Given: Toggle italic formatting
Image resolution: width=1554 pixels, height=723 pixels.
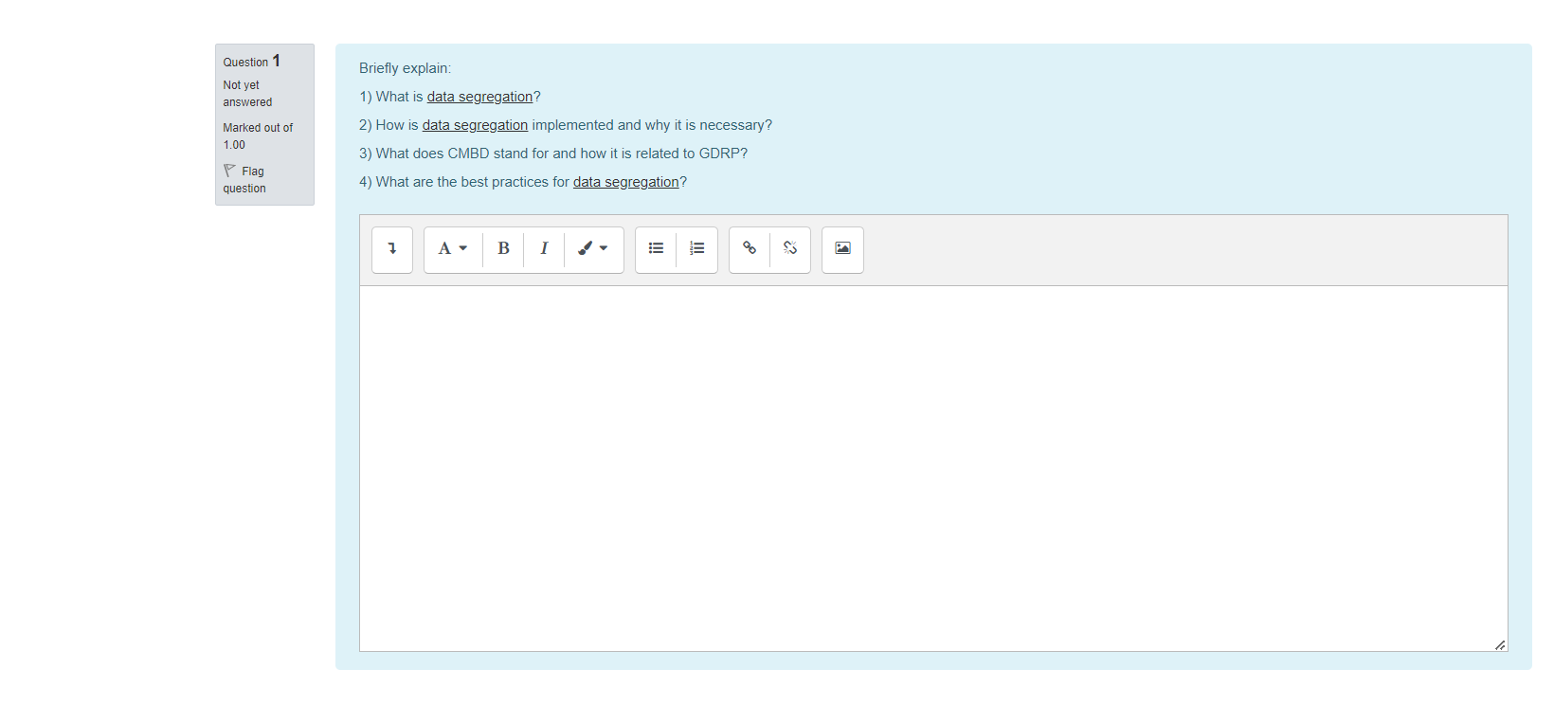Looking at the screenshot, I should pos(544,249).
